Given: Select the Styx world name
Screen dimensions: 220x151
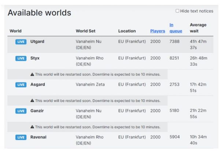Looking at the screenshot, I should click(36, 58).
